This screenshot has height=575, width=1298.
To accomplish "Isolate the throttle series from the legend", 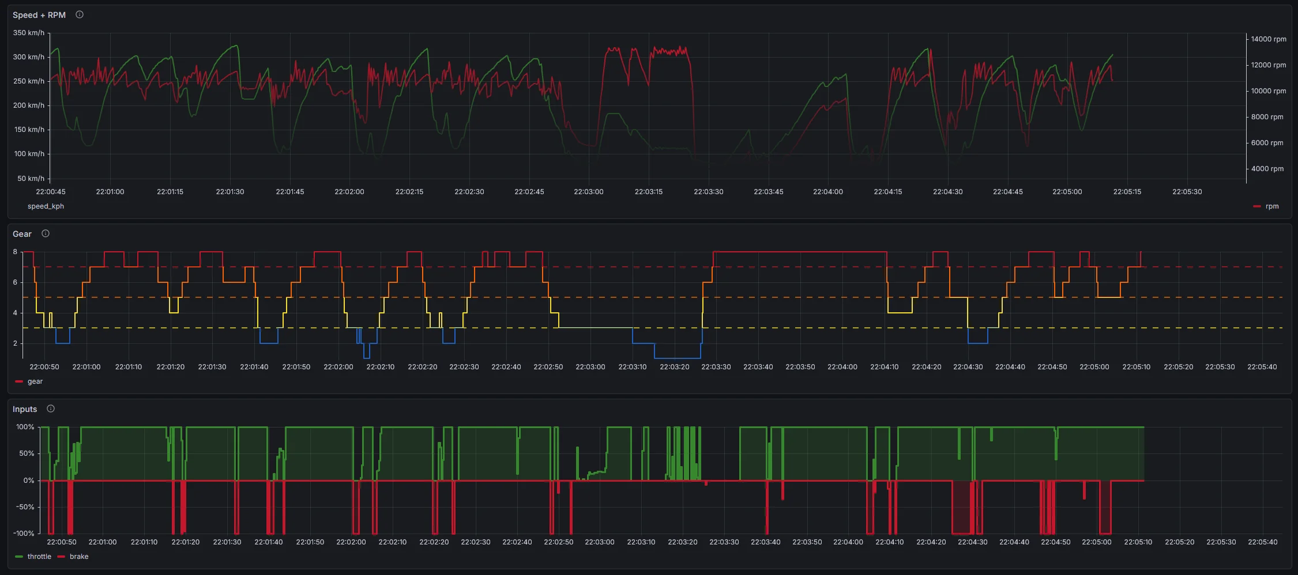I will click(39, 557).
